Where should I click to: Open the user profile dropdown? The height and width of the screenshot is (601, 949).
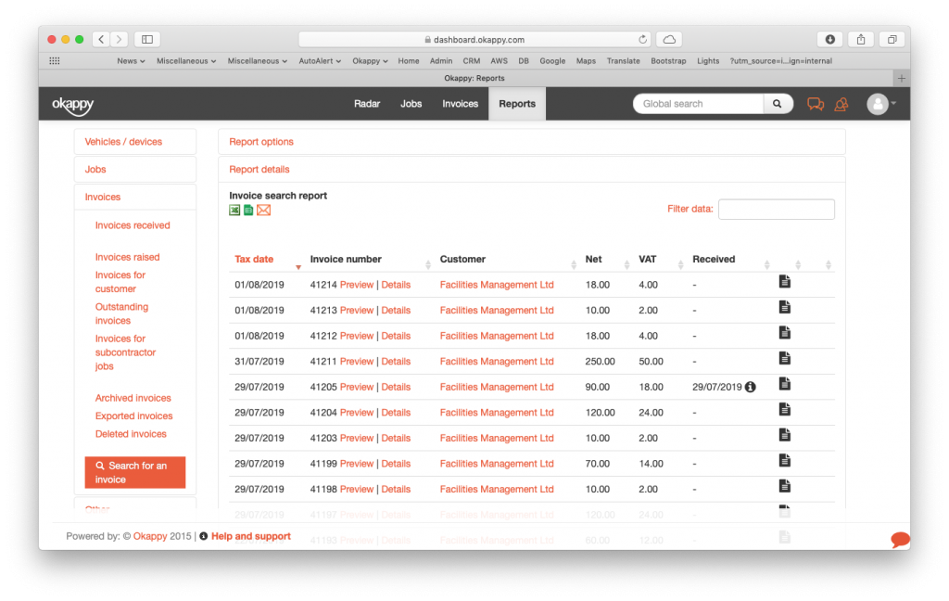tap(881, 104)
